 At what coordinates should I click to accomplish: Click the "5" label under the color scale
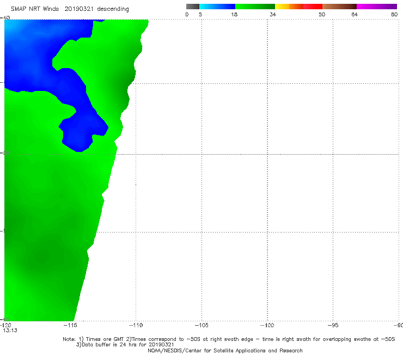coord(200,15)
